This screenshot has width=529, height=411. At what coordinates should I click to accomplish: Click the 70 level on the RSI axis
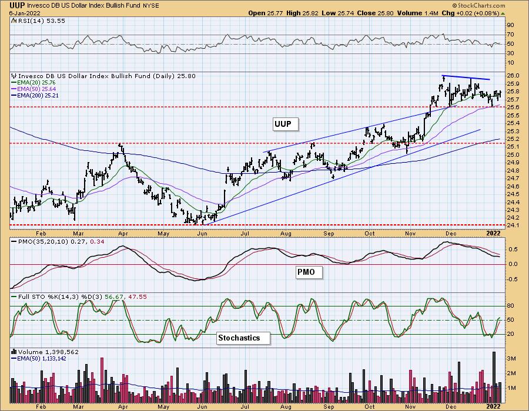(510, 35)
